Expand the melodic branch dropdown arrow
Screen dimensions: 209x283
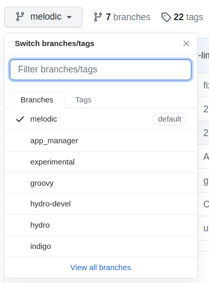[69, 17]
